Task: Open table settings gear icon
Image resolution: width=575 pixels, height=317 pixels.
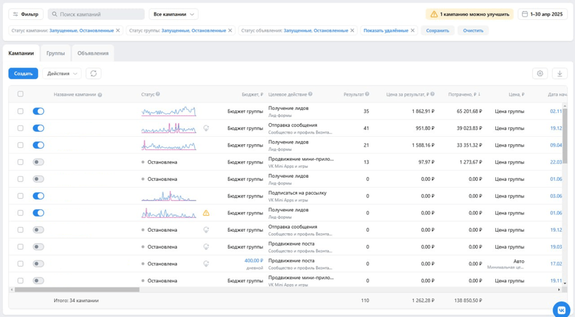Action: point(540,73)
